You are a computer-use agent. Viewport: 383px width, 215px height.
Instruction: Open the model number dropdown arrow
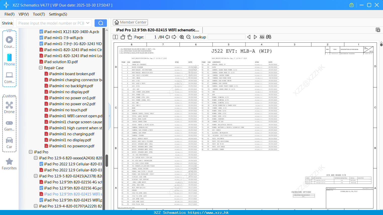[x=88, y=23]
